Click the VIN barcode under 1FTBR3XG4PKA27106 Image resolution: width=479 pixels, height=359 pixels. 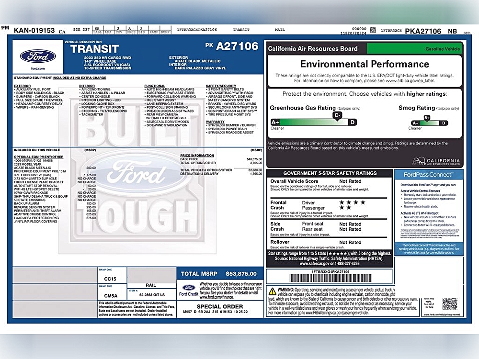click(x=330, y=278)
